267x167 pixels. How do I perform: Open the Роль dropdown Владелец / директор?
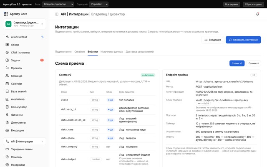click(58, 4)
